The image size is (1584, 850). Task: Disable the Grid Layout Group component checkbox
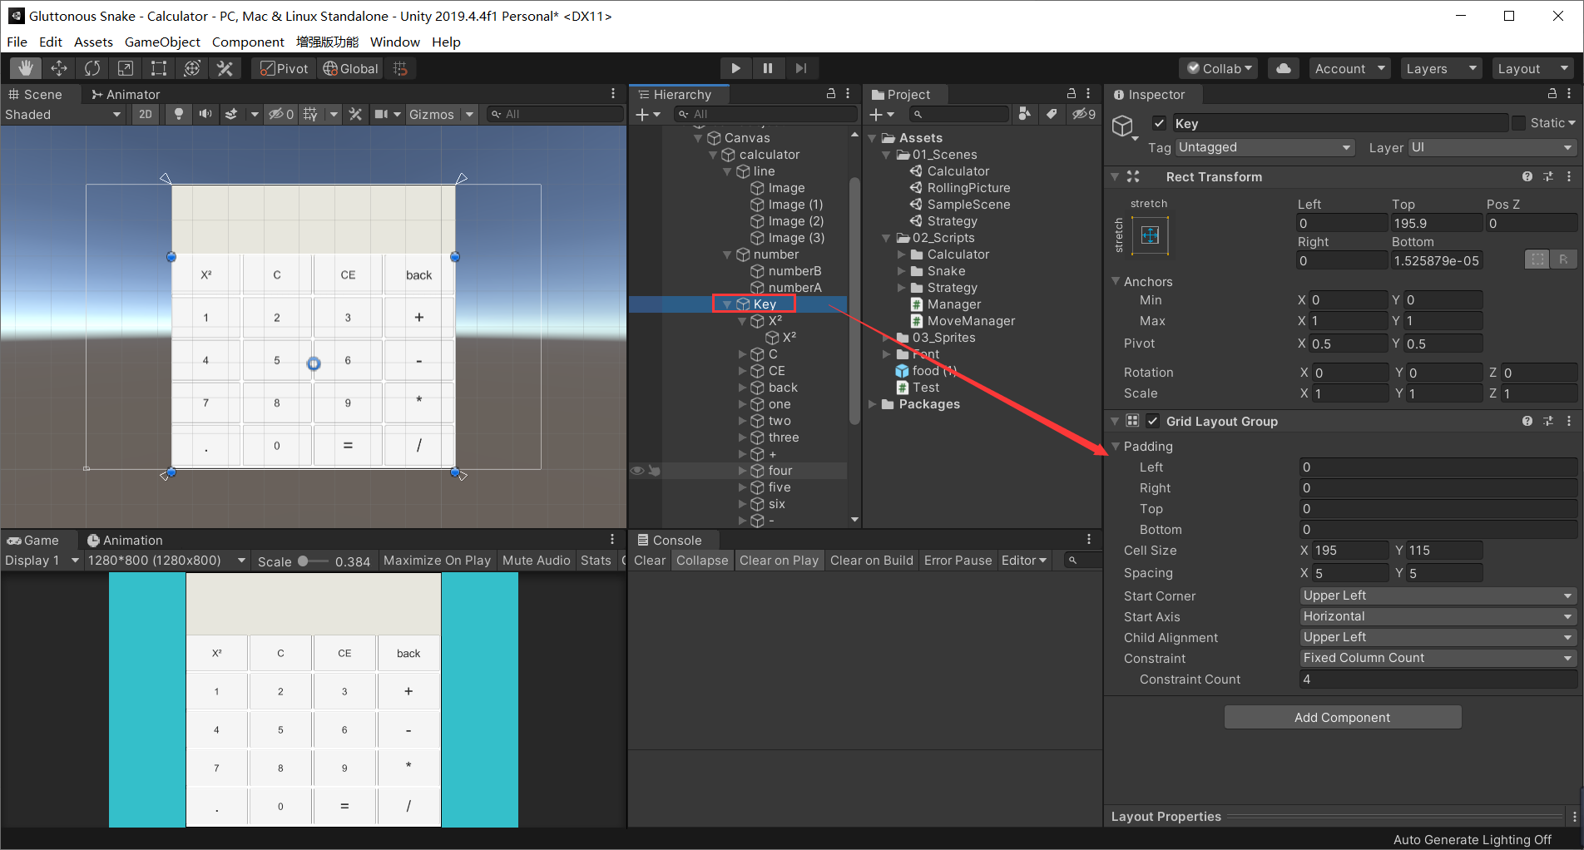point(1152,421)
